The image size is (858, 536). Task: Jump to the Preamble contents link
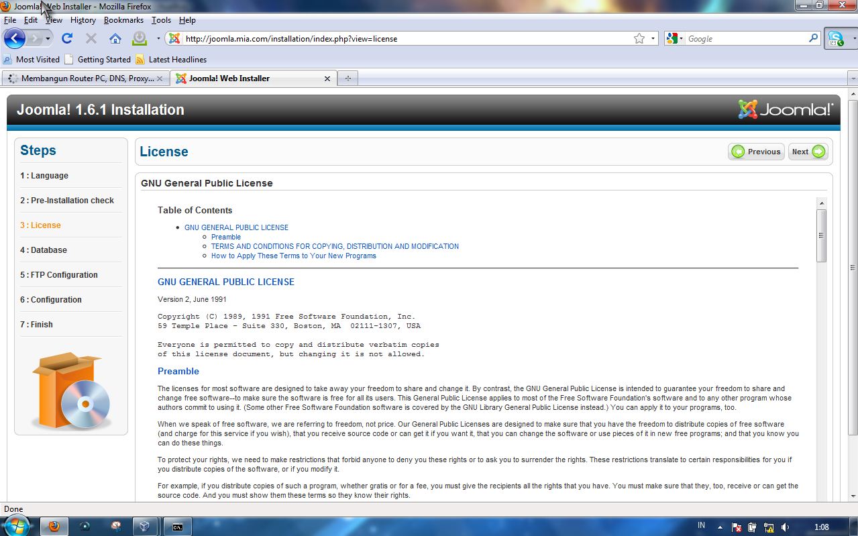click(226, 237)
